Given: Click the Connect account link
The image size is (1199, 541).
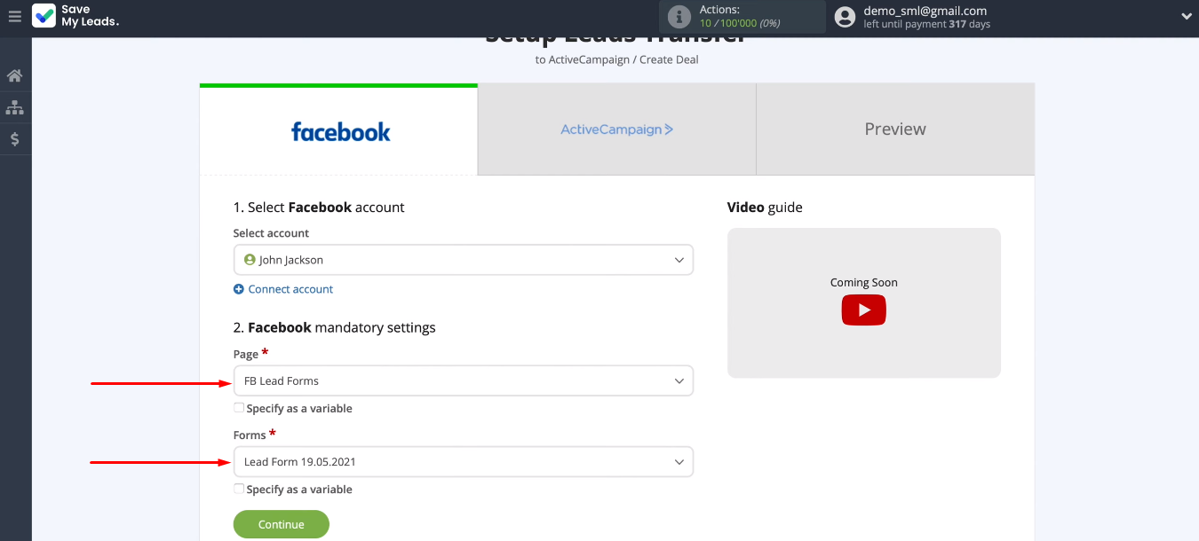Looking at the screenshot, I should point(290,289).
